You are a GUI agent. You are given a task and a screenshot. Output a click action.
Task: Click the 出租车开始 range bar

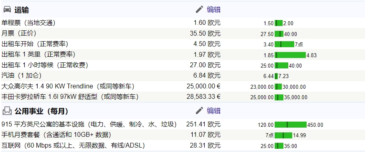285,44
